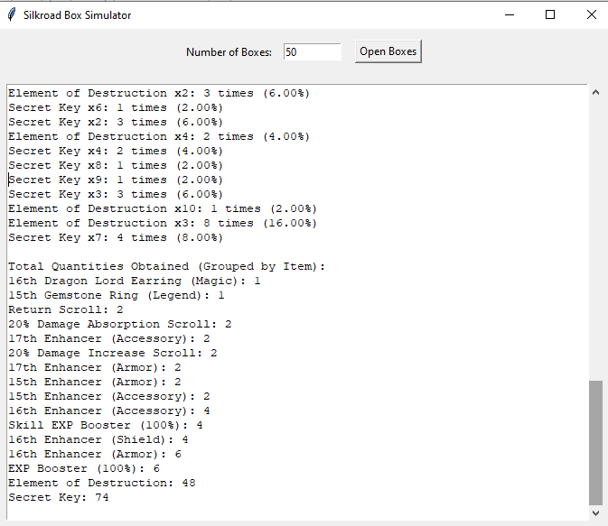Click the 'Element of Destruction: 48' line

[x=102, y=483]
